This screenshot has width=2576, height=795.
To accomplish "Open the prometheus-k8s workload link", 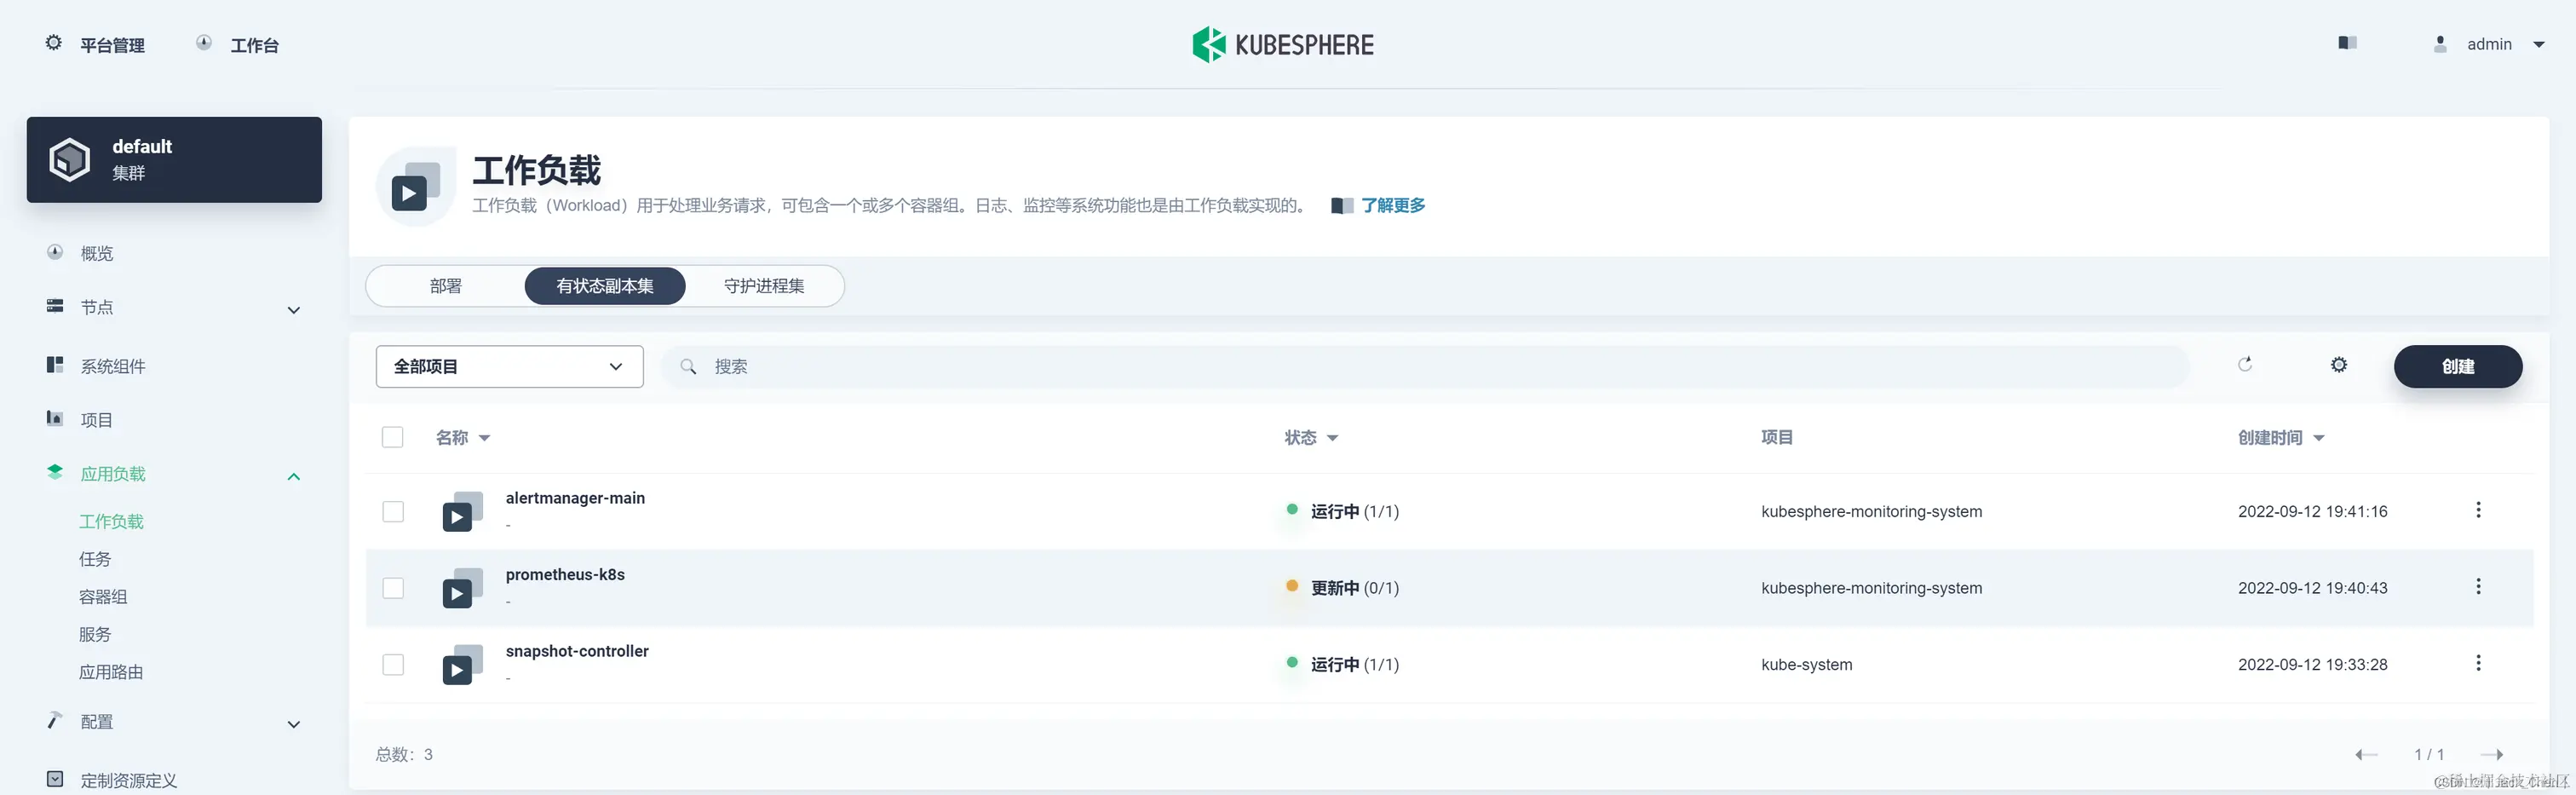I will coord(565,574).
